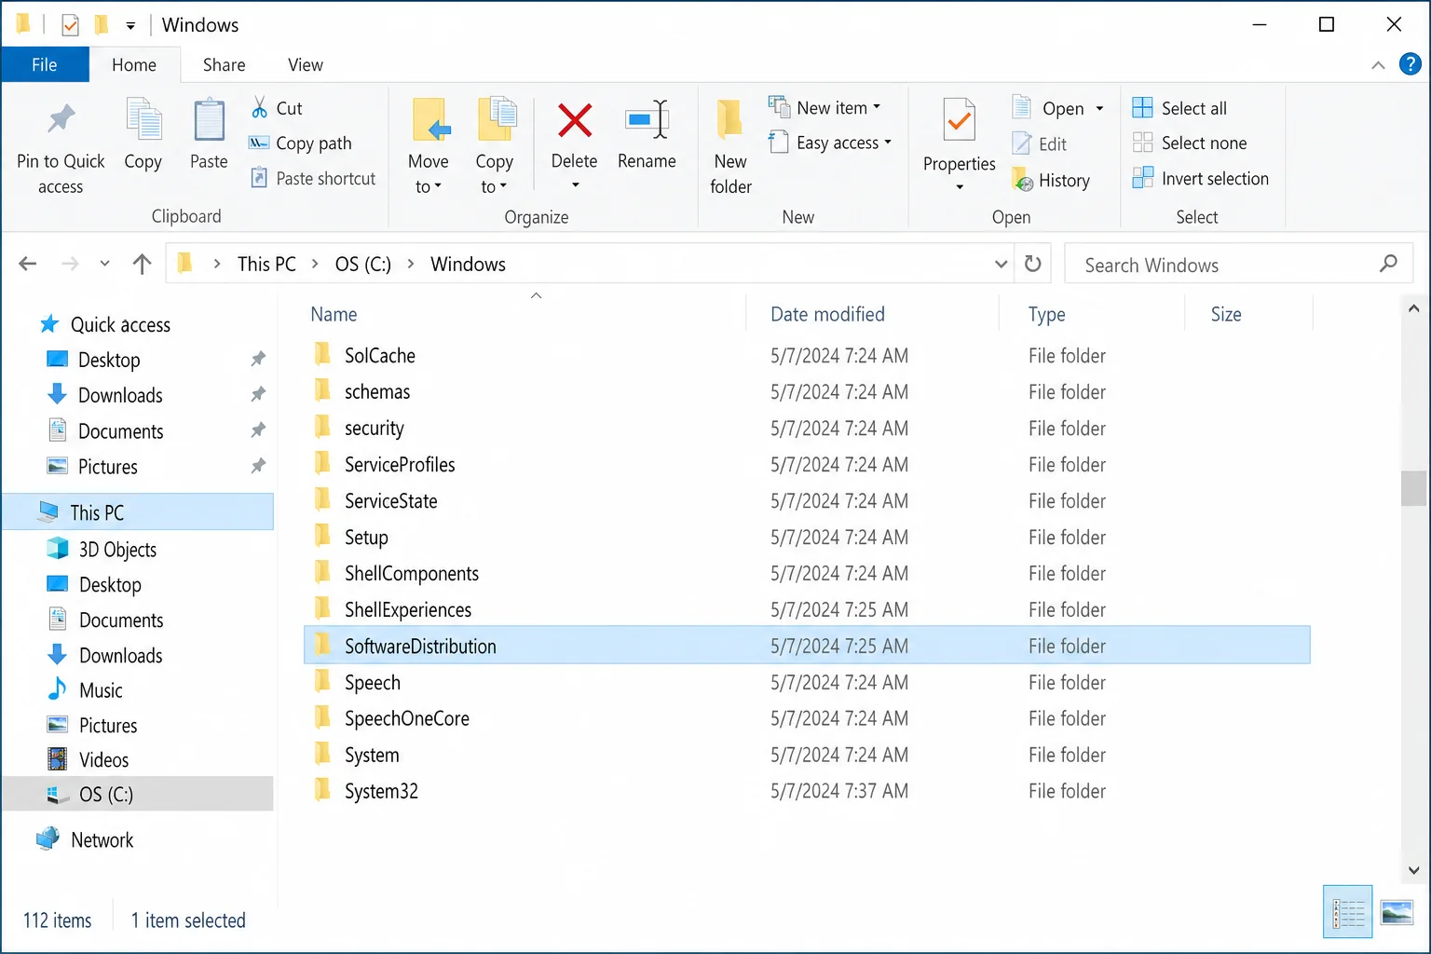Image resolution: width=1431 pixels, height=954 pixels.
Task: Copy the selected item via ribbon
Action: (x=143, y=135)
